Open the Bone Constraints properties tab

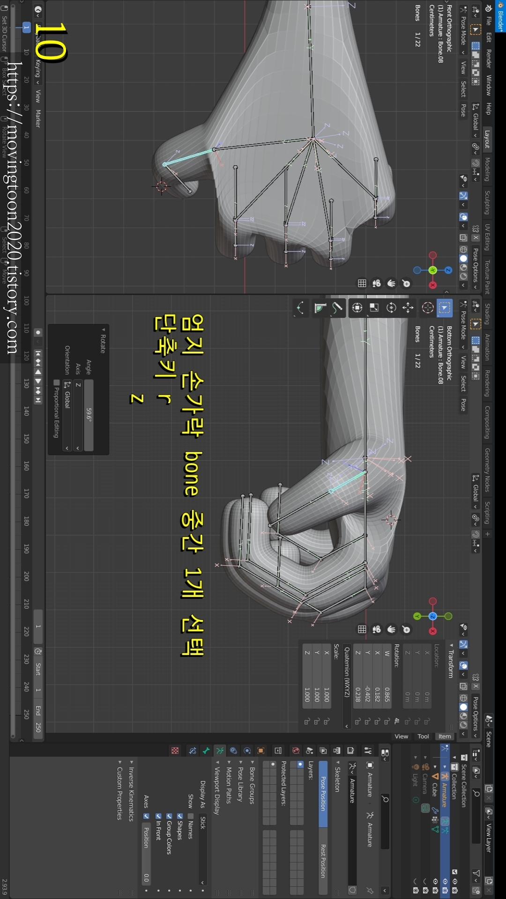point(192,751)
